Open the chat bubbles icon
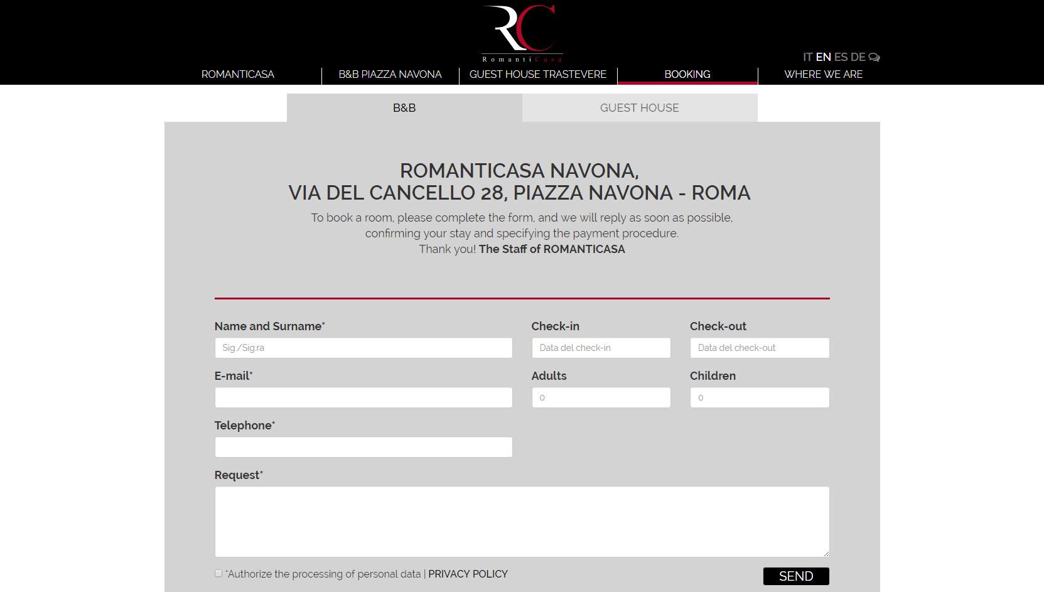The image size is (1044, 592). coord(874,57)
